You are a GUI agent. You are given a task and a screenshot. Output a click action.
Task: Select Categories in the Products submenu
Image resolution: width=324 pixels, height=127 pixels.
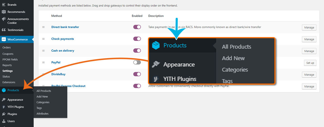pos(43,102)
